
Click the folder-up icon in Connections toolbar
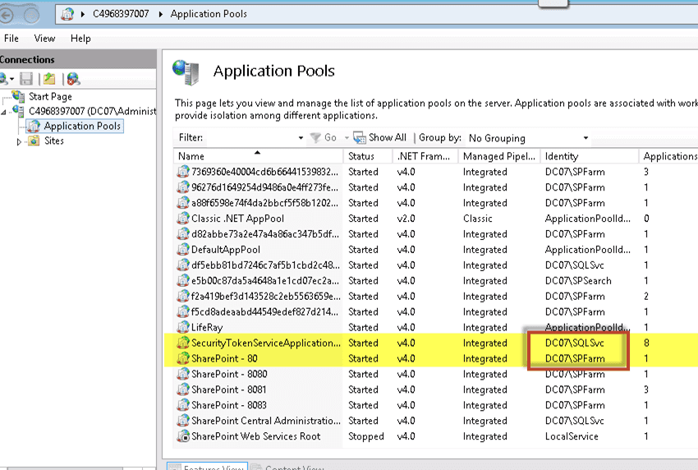[49, 79]
